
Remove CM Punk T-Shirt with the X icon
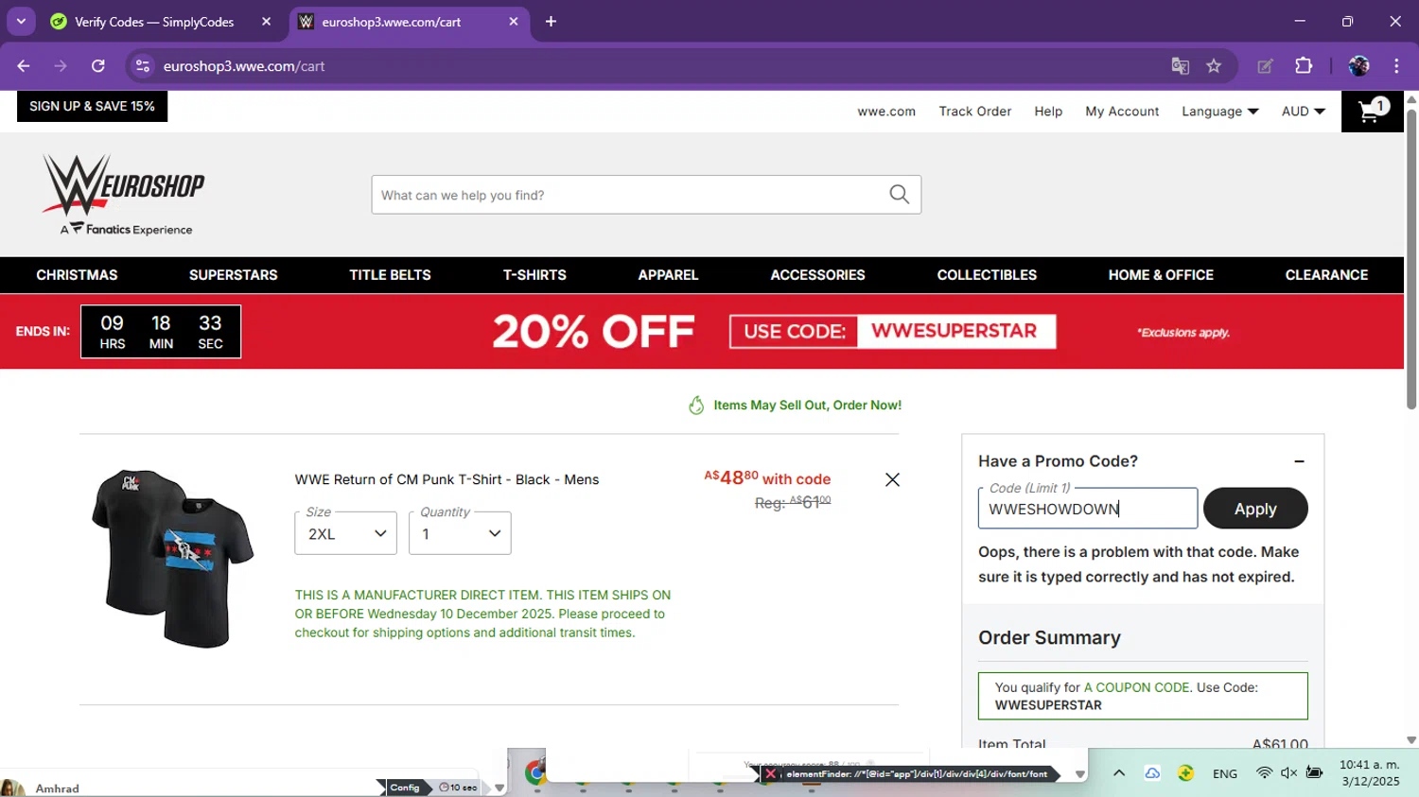(x=892, y=479)
